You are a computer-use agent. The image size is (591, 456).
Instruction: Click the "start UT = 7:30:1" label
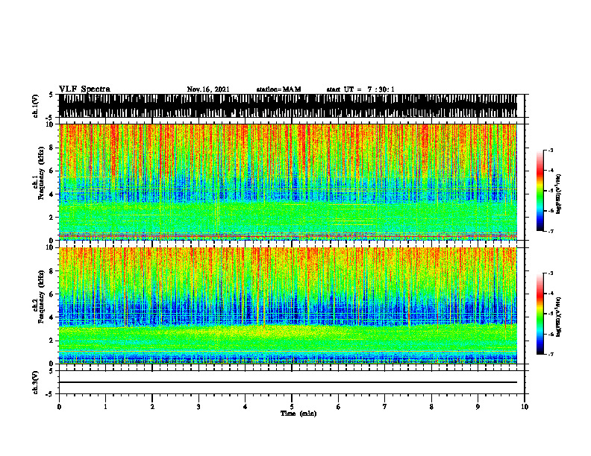coord(360,89)
